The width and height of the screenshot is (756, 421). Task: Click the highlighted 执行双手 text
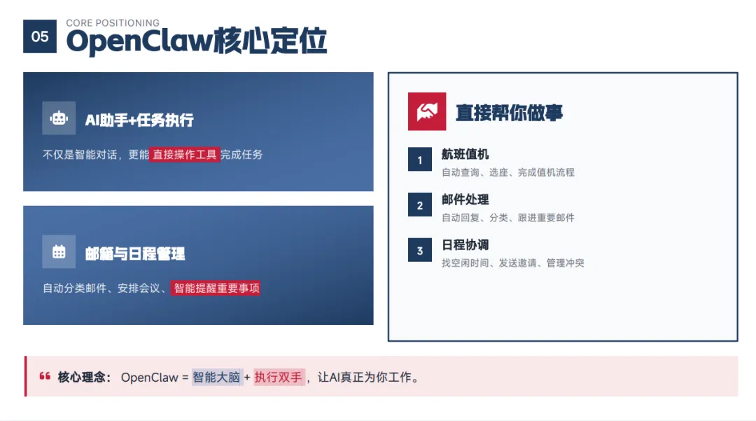pyautogui.click(x=279, y=377)
